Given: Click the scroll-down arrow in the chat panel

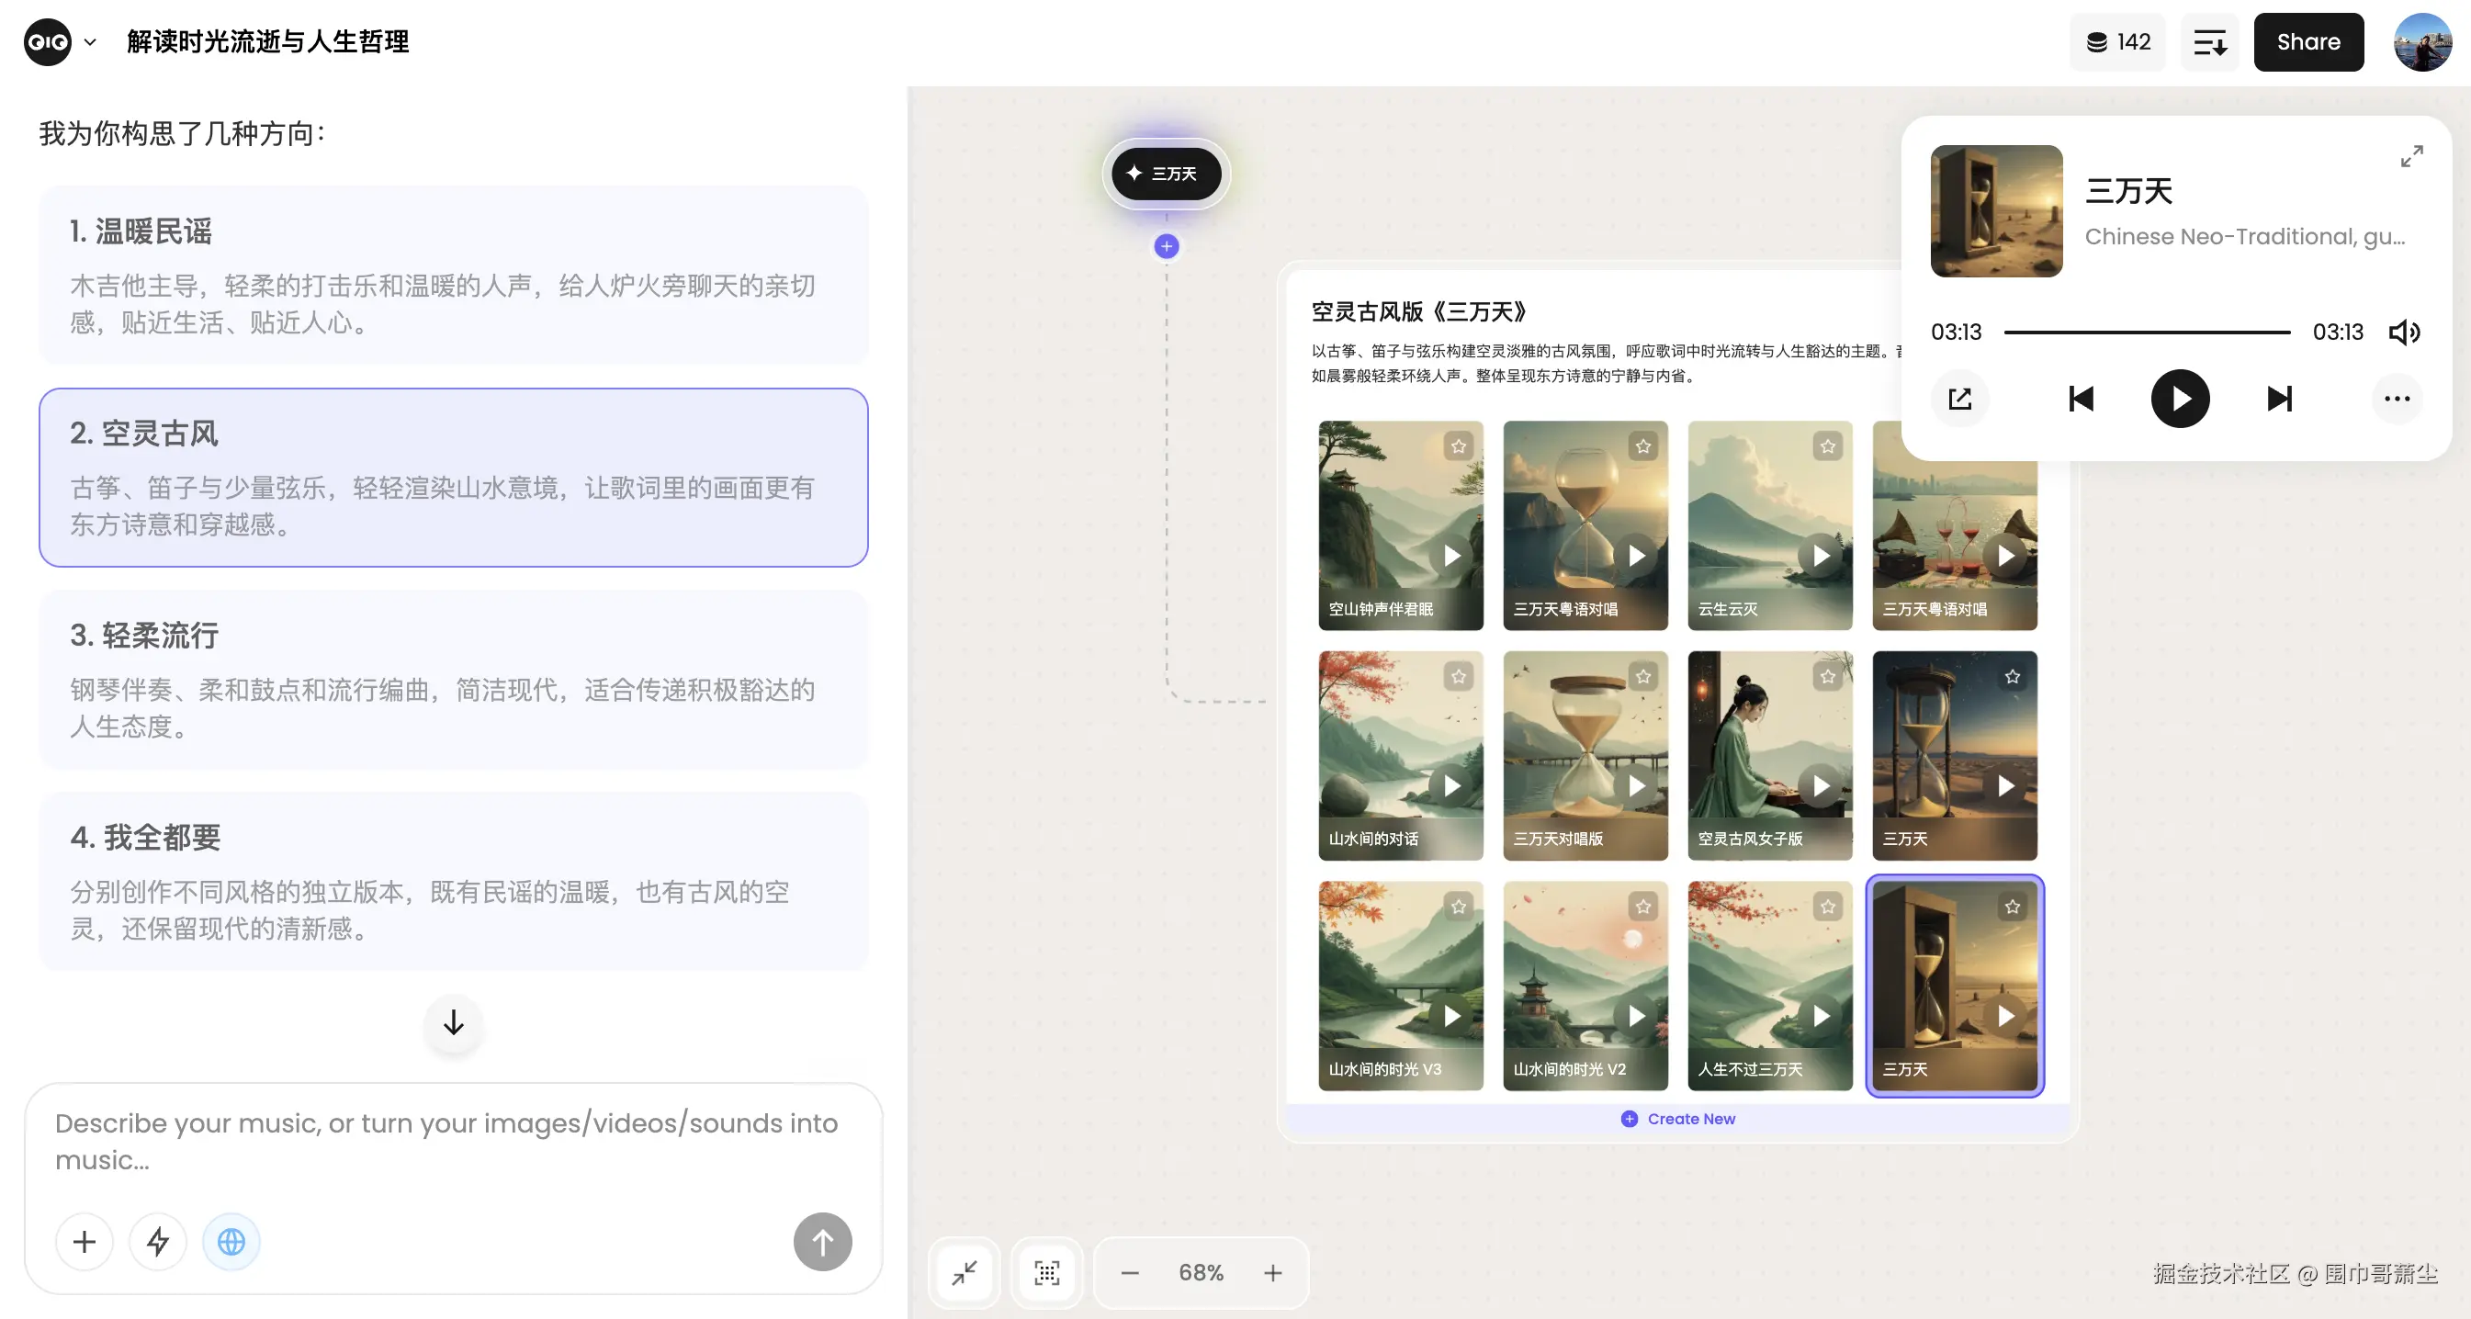Looking at the screenshot, I should point(452,1023).
